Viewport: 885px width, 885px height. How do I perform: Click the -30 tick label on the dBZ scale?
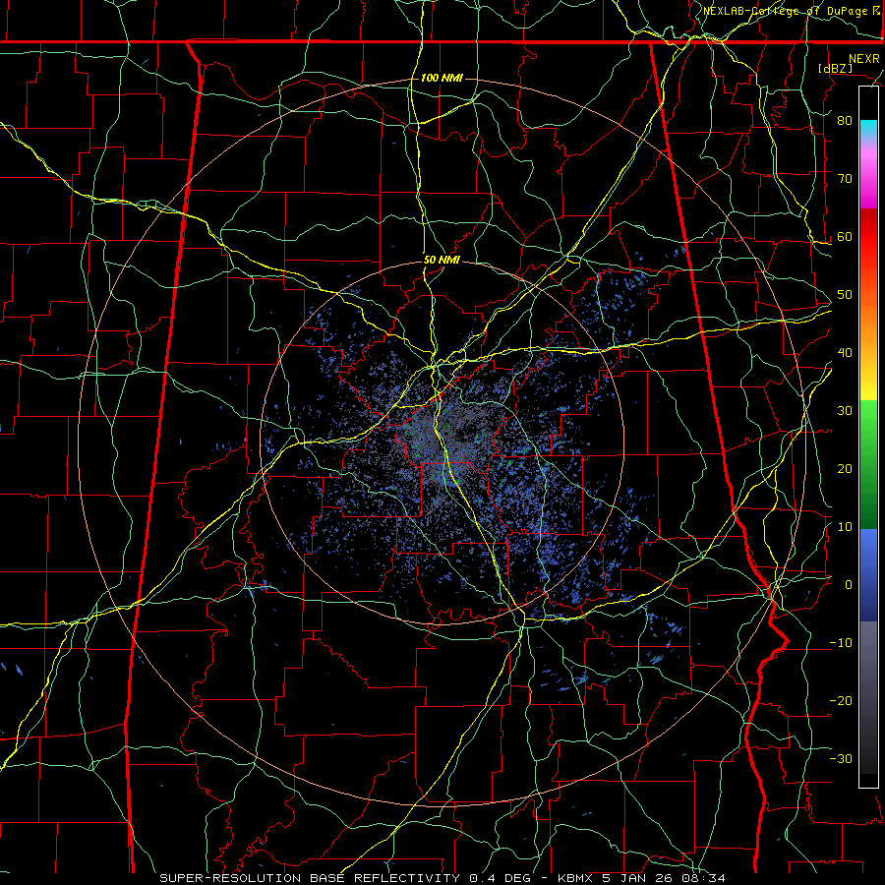(841, 759)
